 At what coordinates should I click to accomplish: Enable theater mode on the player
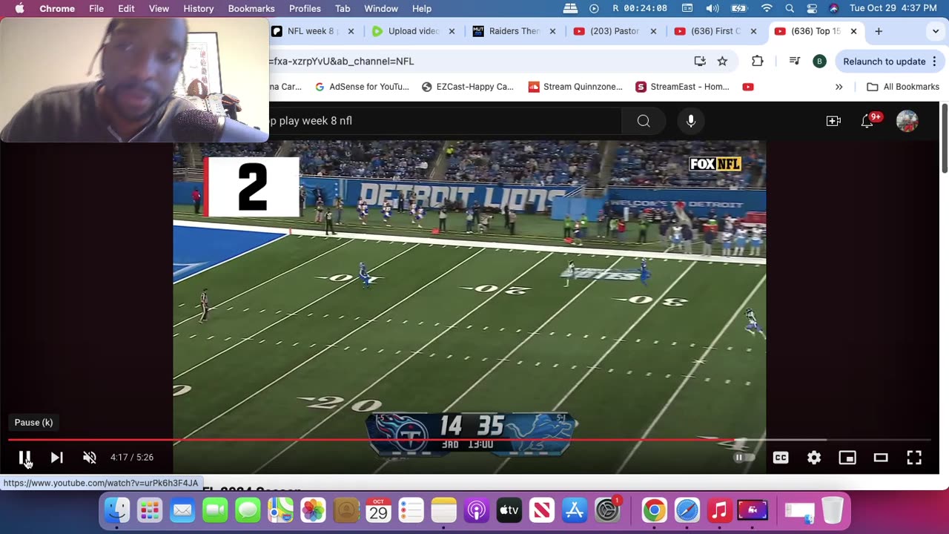pyautogui.click(x=881, y=458)
